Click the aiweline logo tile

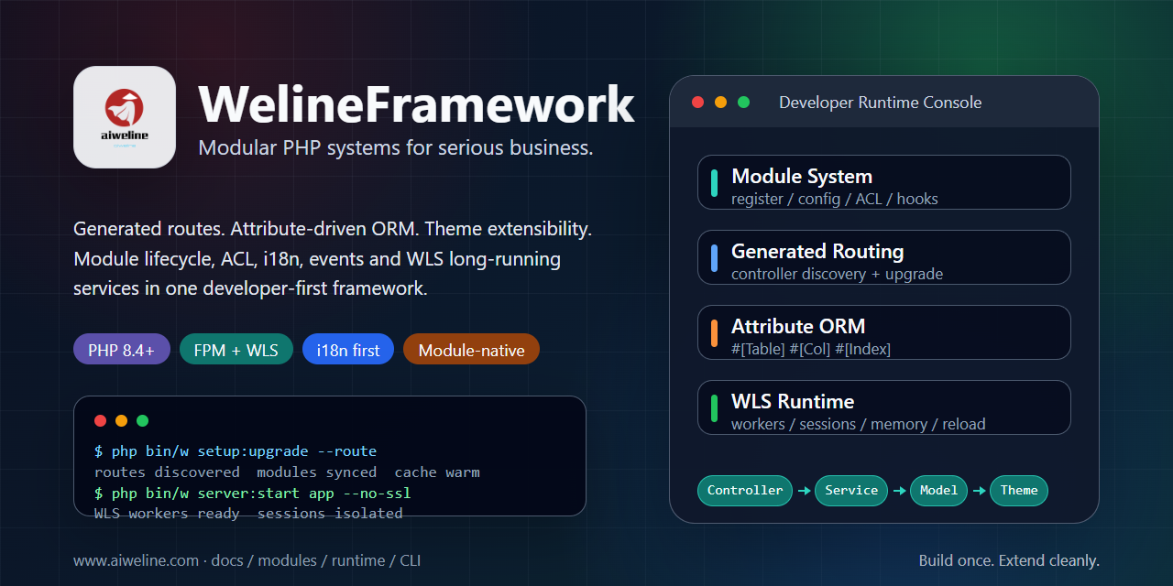125,117
